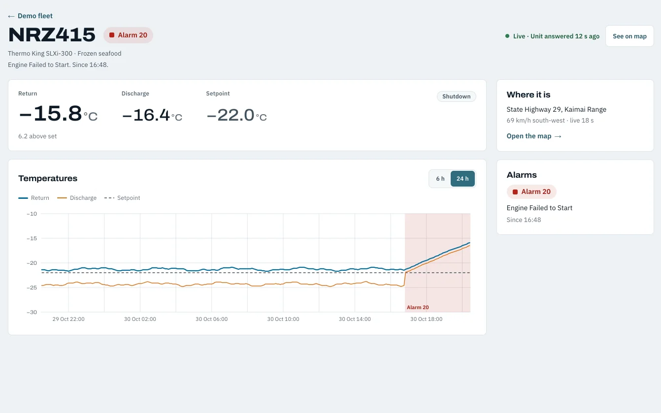Click Alarm 20 badge in Alarms panel
This screenshot has height=413, width=661.
531,191
